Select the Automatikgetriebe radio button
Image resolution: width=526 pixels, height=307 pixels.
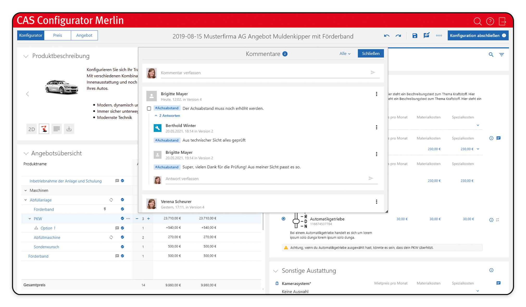click(x=284, y=219)
